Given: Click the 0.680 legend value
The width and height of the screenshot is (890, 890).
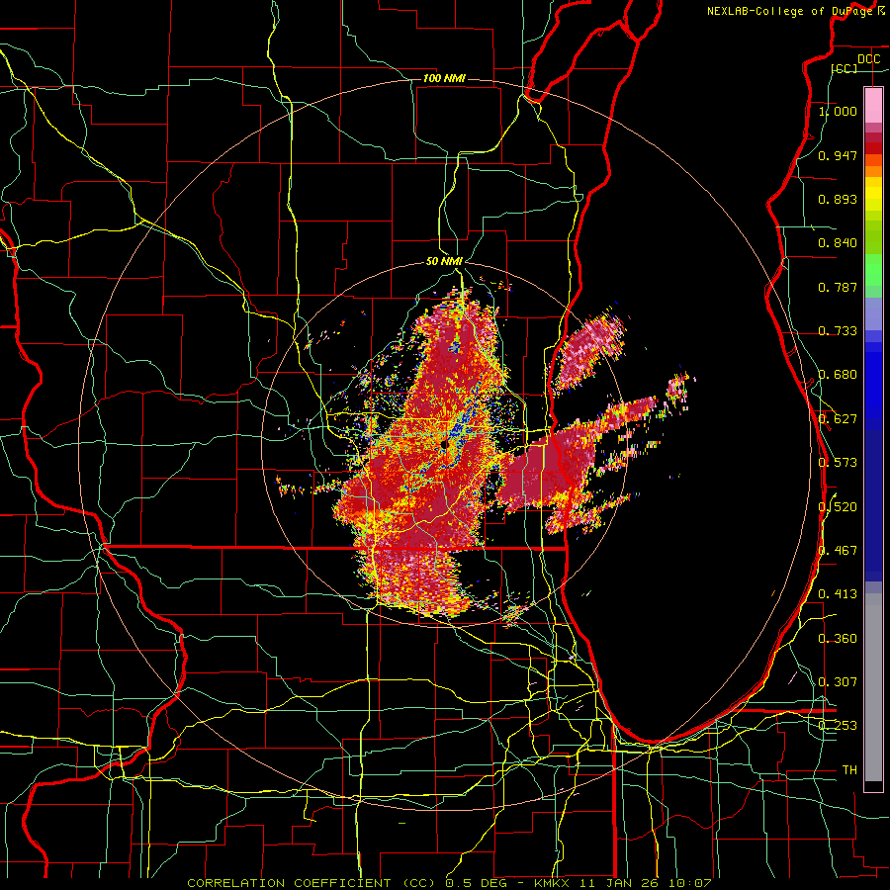Looking at the screenshot, I should tap(838, 375).
